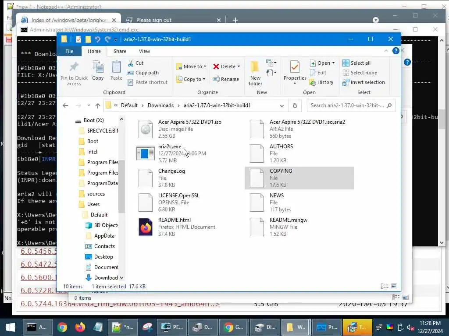Select the LICENSE.OpenSSL file
449x336 pixels.
pos(189,203)
